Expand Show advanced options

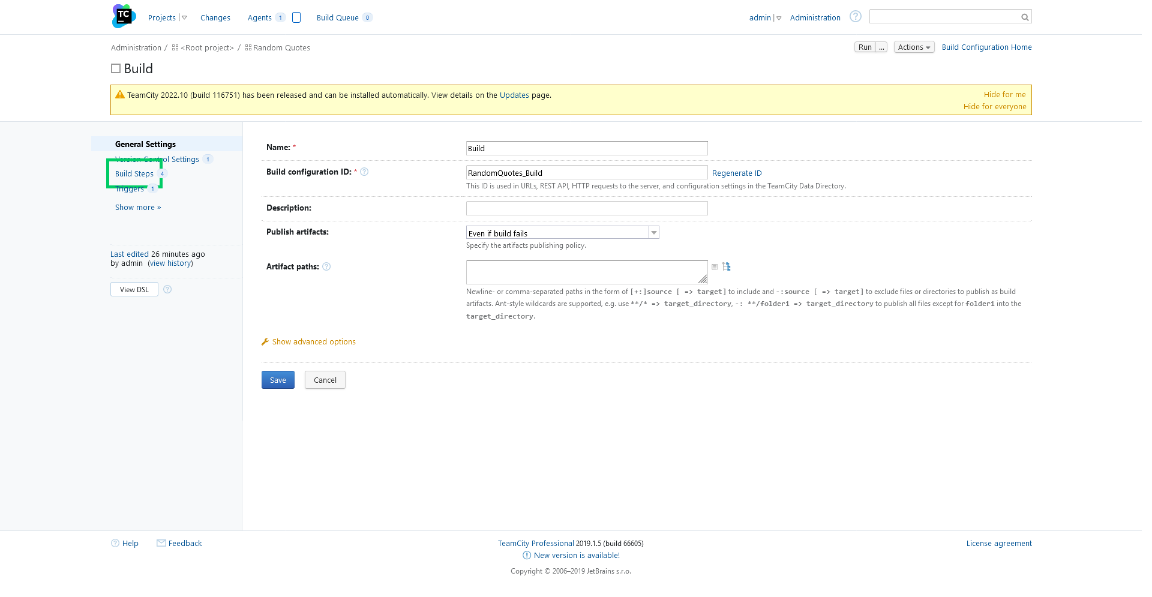314,342
